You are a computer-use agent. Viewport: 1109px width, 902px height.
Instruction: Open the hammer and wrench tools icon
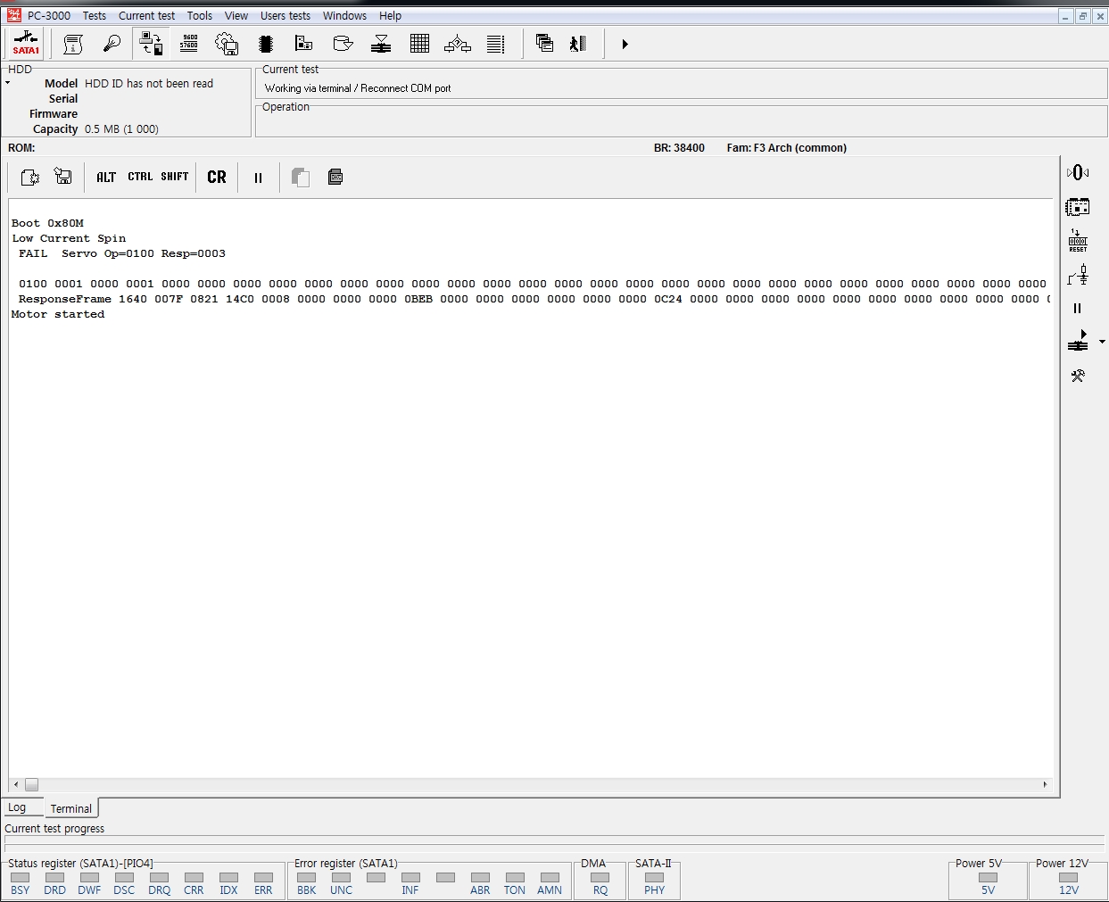click(1078, 376)
